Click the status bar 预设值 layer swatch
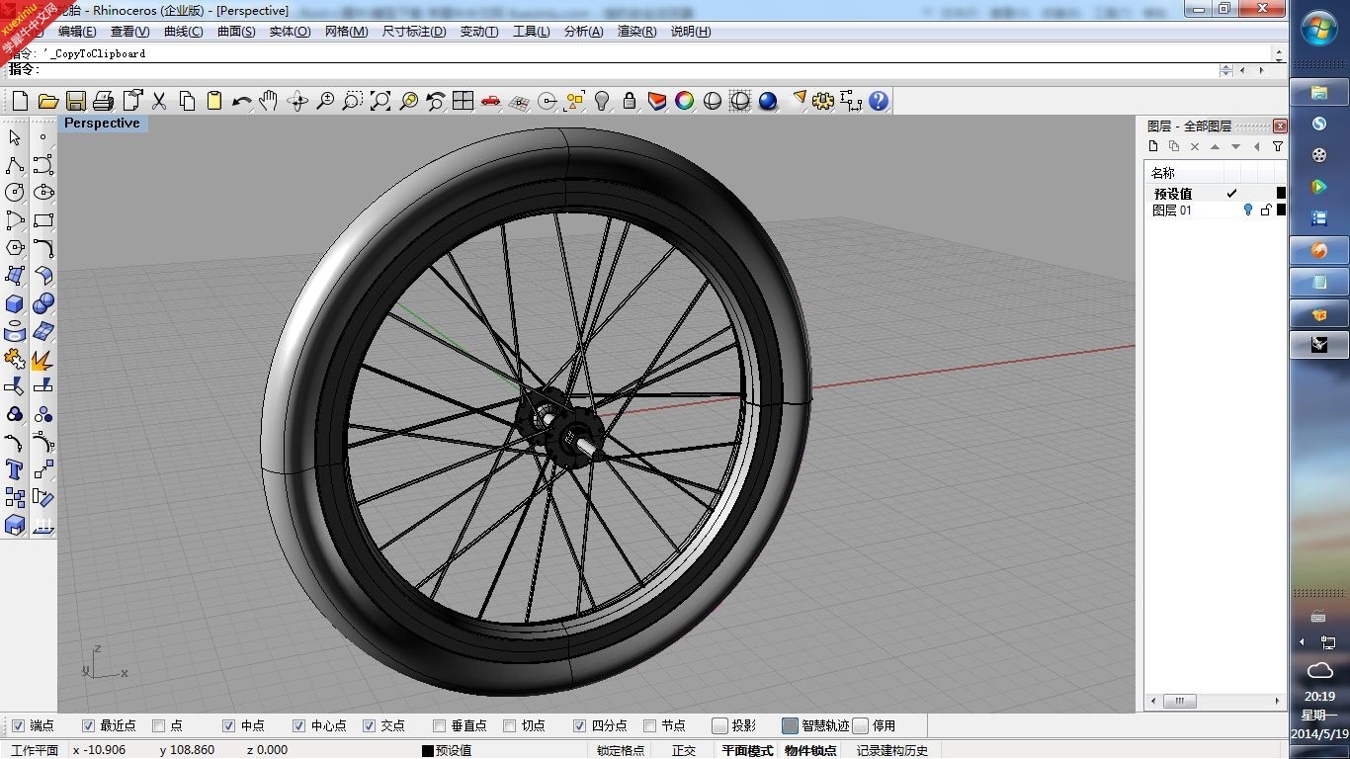Viewport: 1350px width, 759px height. [428, 750]
